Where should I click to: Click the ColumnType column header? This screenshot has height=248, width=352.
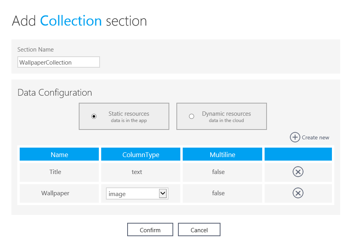(141, 155)
